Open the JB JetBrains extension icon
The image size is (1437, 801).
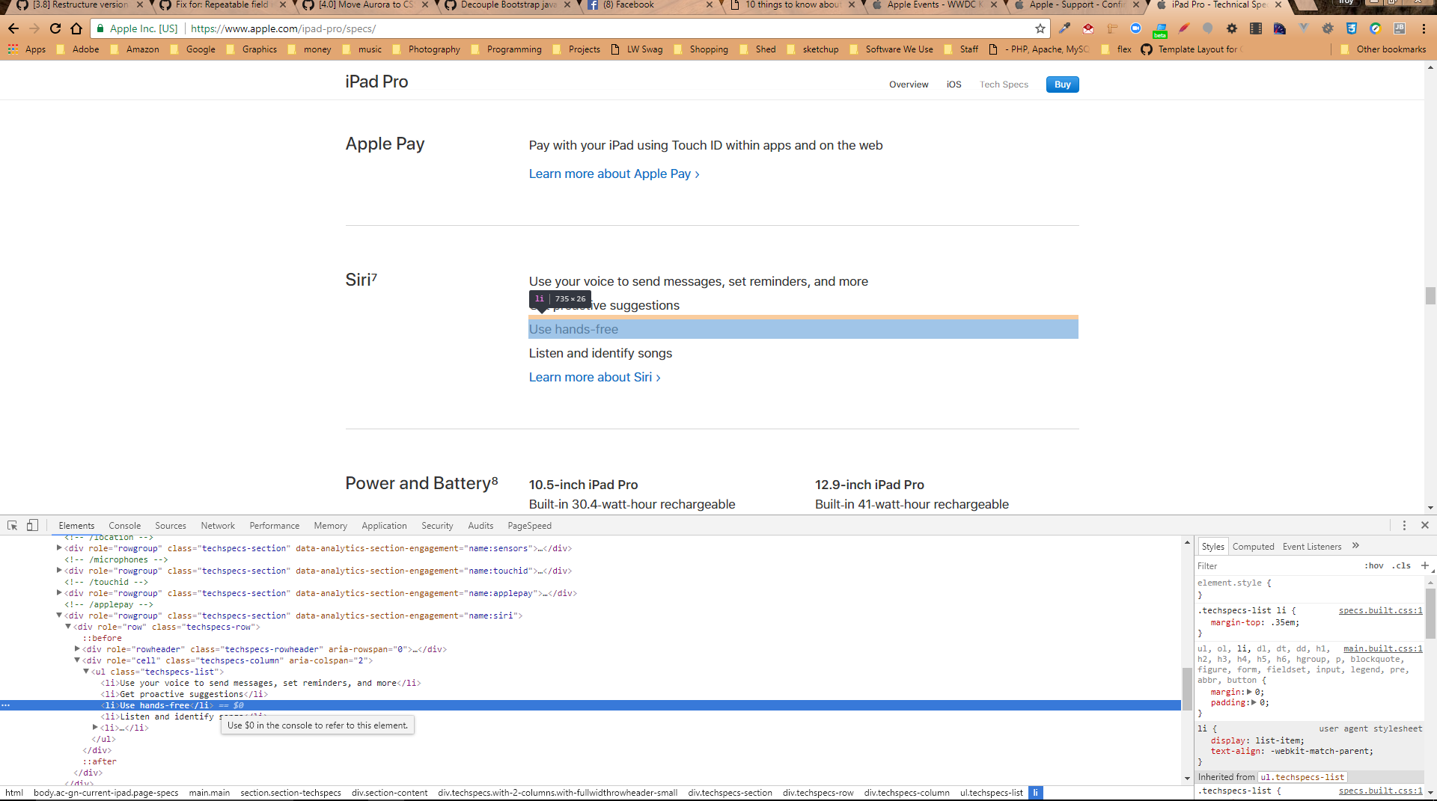coord(1400,28)
